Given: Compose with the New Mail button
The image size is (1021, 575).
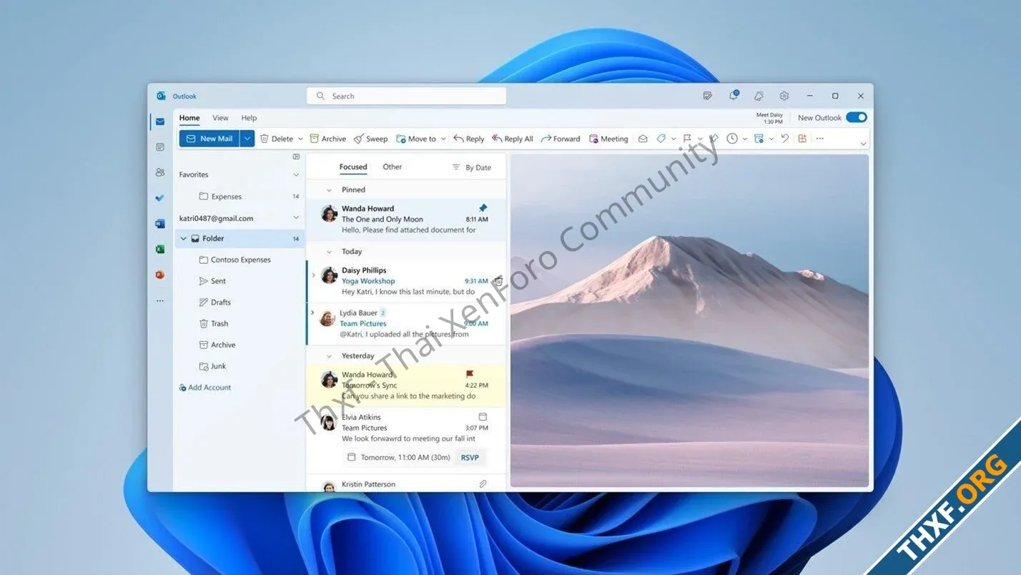Looking at the screenshot, I should click(x=209, y=139).
